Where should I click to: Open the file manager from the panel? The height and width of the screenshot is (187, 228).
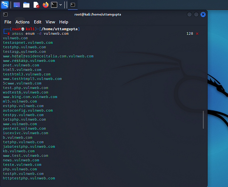pos(26,5)
